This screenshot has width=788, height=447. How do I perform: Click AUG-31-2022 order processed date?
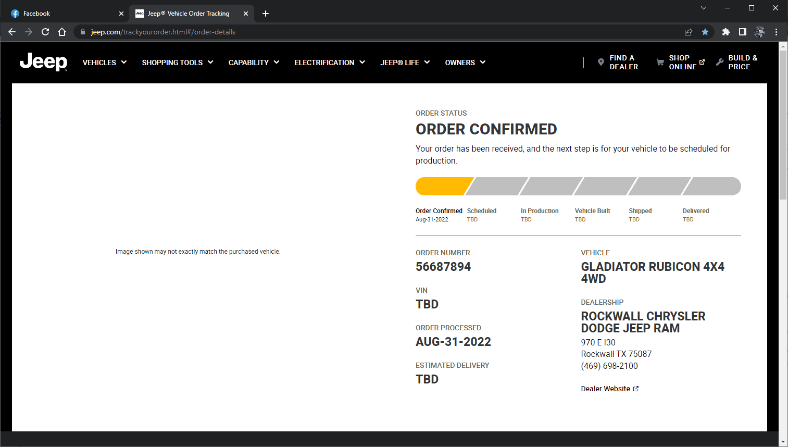coord(453,342)
